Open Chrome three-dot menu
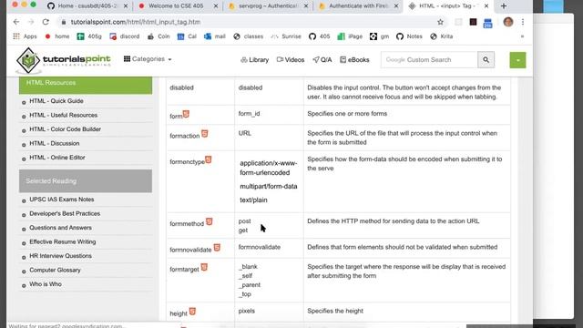The height and width of the screenshot is (328, 583). click(x=523, y=22)
